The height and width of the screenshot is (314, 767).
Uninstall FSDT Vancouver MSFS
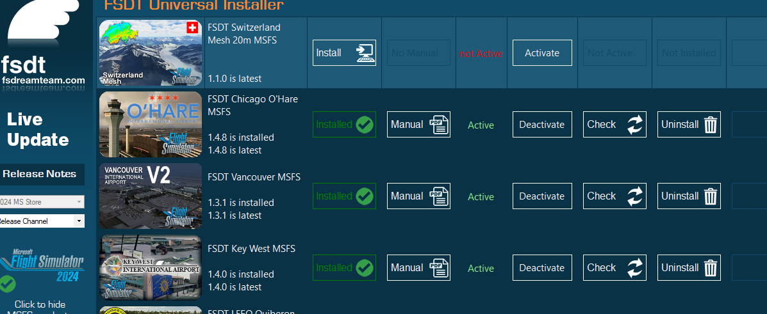coord(689,196)
